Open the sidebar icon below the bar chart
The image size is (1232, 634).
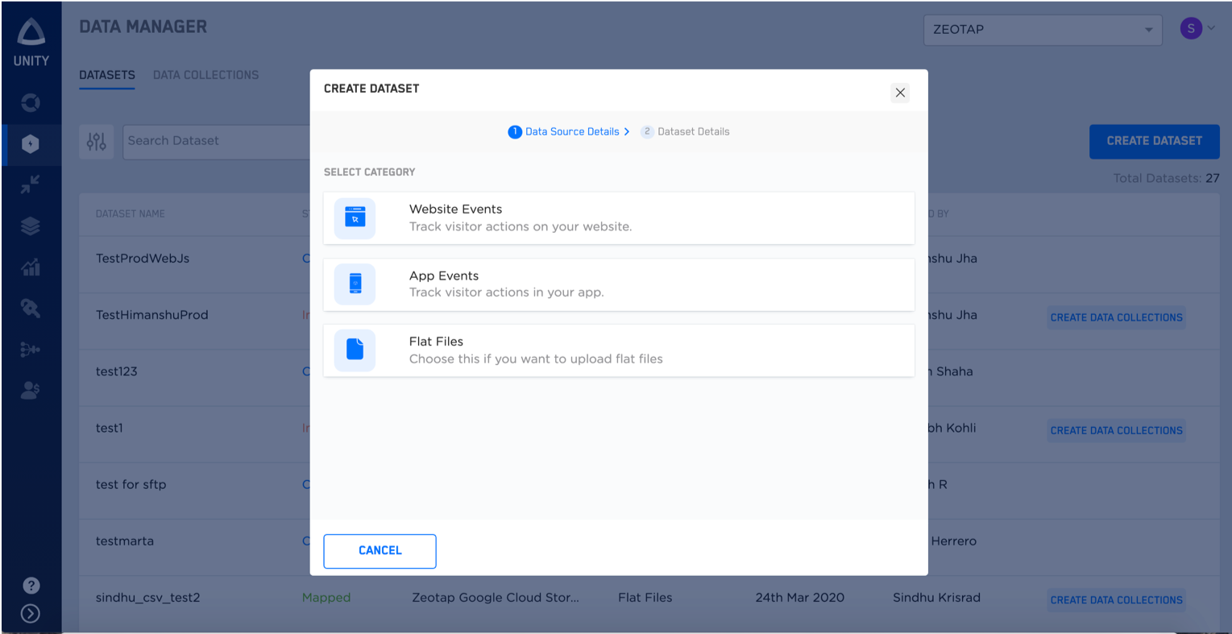(x=31, y=308)
